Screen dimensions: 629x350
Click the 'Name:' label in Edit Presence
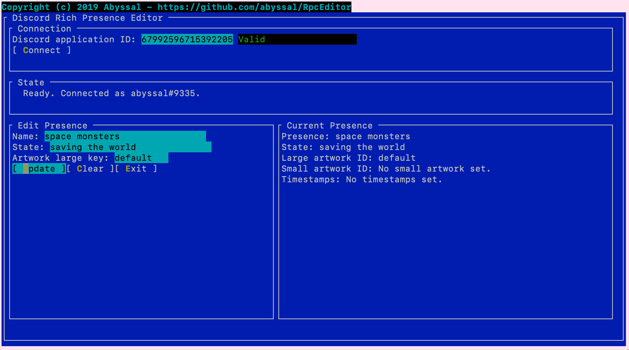tap(25, 137)
